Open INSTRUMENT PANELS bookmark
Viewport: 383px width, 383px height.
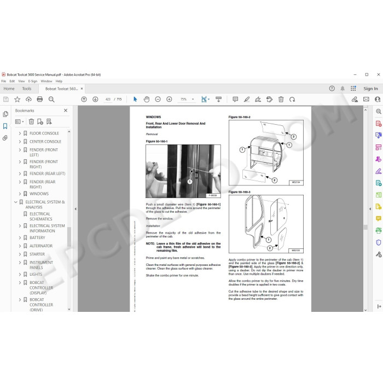[41, 265]
